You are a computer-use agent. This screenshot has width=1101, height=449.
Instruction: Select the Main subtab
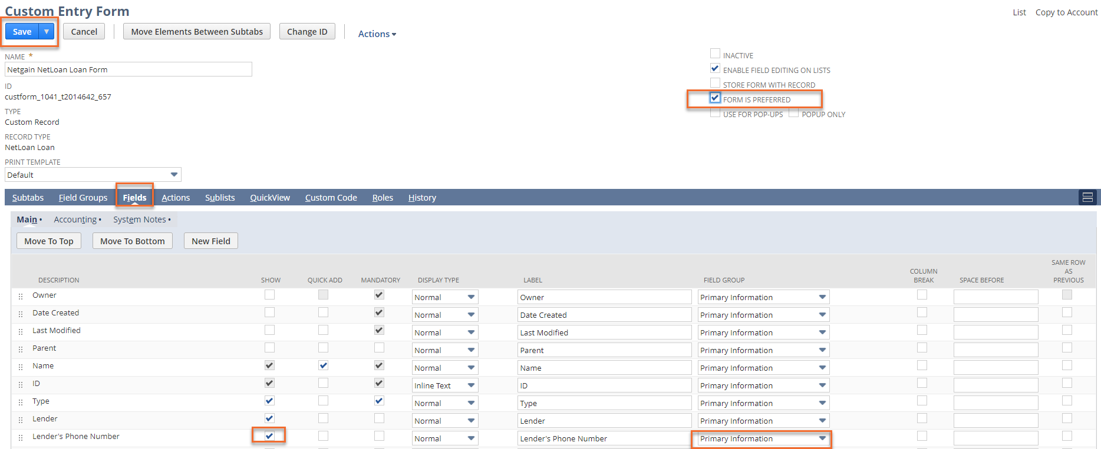(27, 219)
